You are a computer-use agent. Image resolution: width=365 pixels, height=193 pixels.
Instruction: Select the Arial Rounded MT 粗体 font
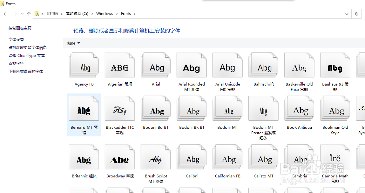192,65
